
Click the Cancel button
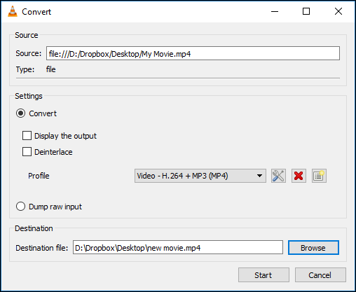[320, 275]
